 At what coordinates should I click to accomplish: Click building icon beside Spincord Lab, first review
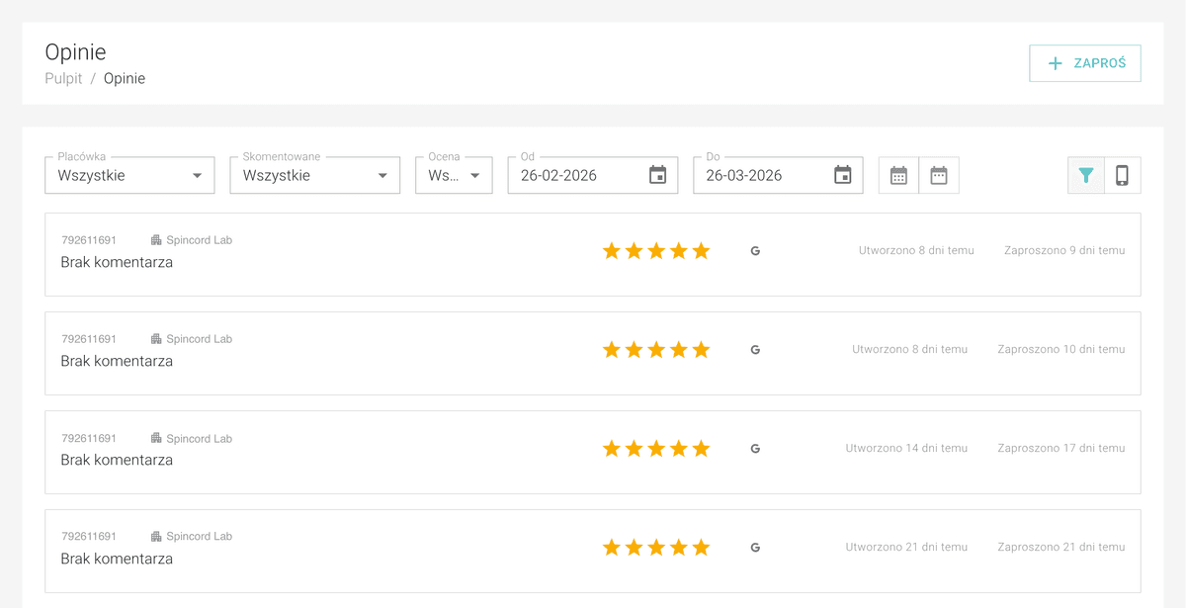[x=156, y=240]
